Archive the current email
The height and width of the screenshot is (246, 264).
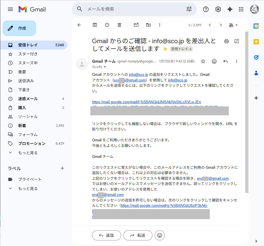[x=95, y=25]
